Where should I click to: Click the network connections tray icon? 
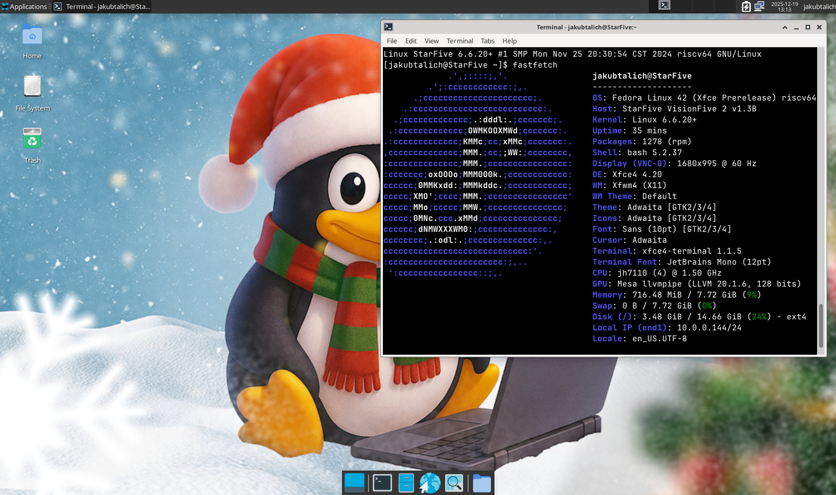coord(759,6)
